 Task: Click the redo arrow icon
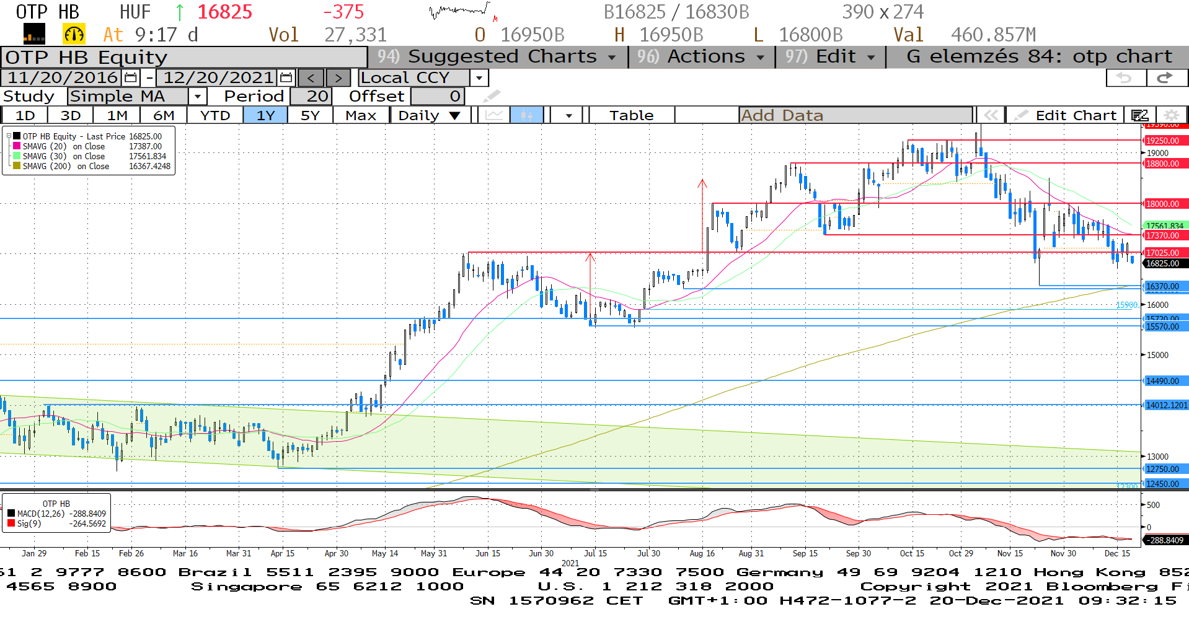pos(1166,78)
